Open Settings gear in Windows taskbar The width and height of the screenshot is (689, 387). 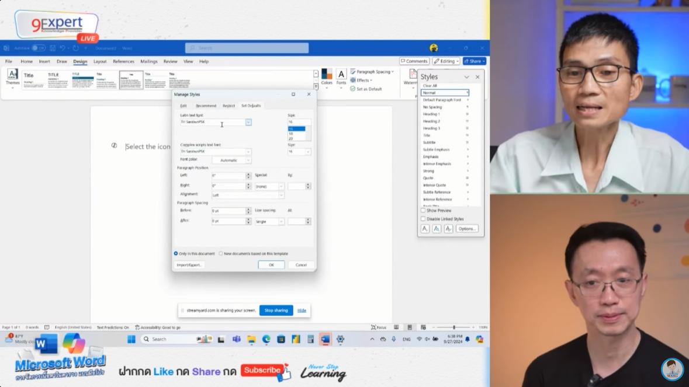[340, 339]
